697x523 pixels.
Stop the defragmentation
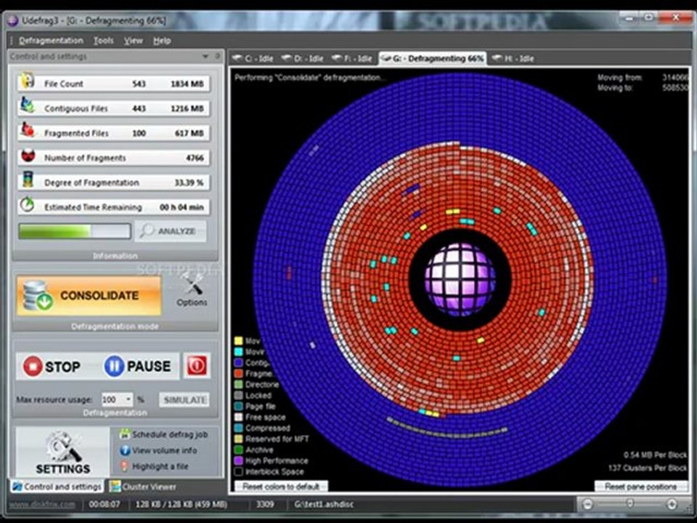pyautogui.click(x=52, y=366)
